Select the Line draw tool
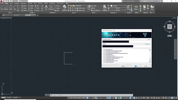 coord(2,8)
